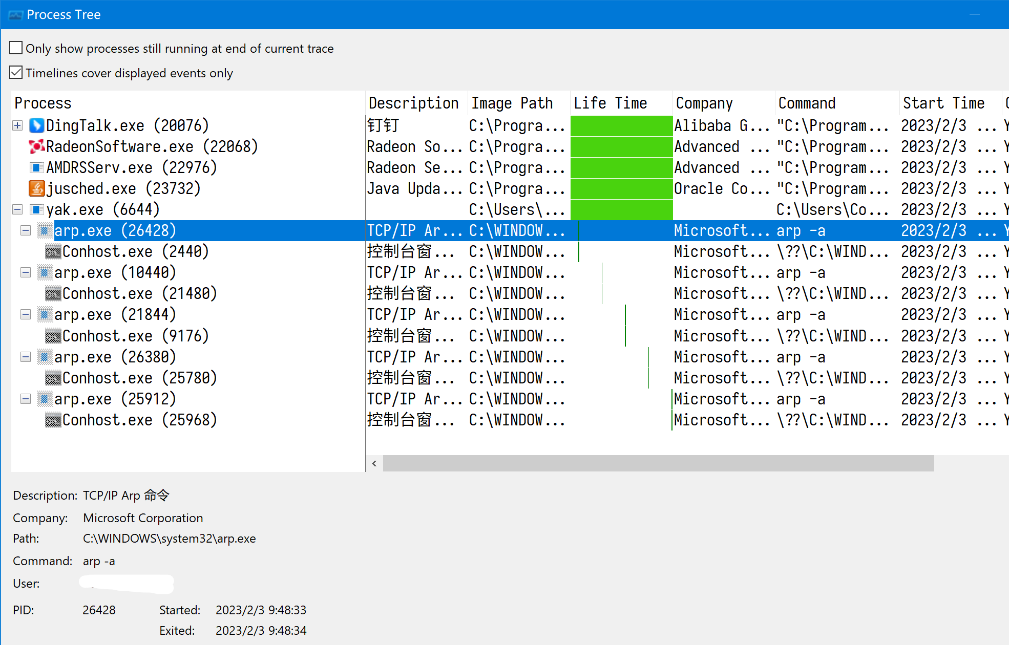Click the Process Tree title bar icon
Image resolution: width=1009 pixels, height=645 pixels.
tap(15, 14)
